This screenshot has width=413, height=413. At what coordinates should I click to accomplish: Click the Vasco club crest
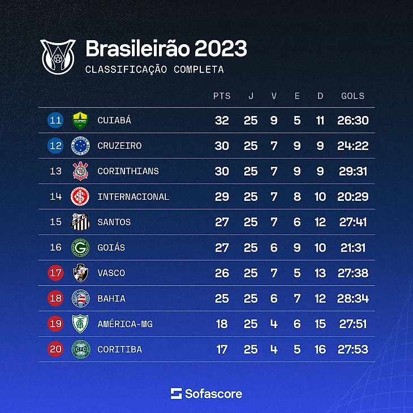point(80,273)
